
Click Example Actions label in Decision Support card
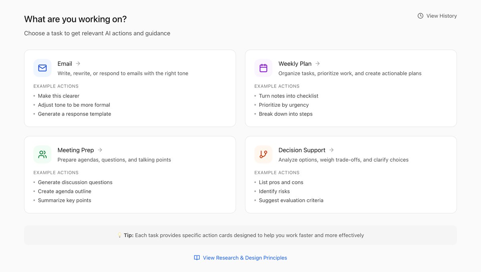click(277, 173)
